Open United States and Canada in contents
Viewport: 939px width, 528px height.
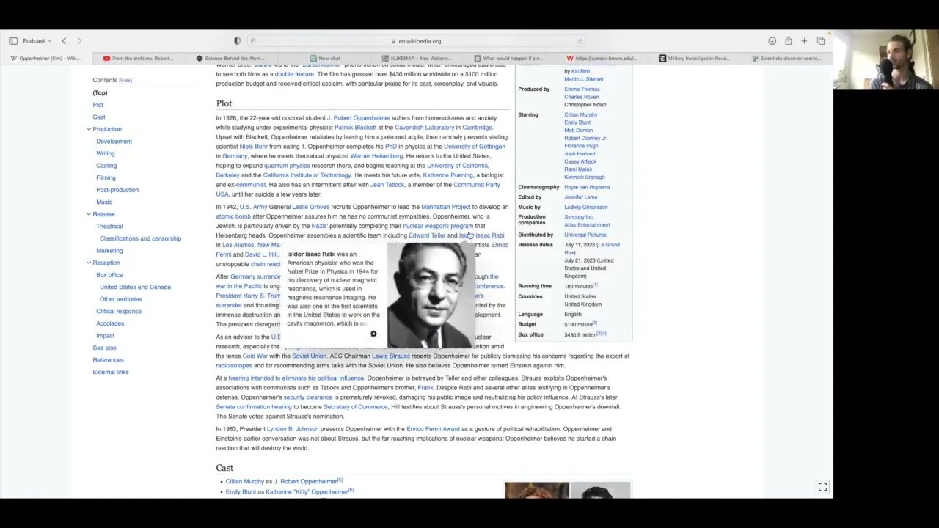(135, 287)
